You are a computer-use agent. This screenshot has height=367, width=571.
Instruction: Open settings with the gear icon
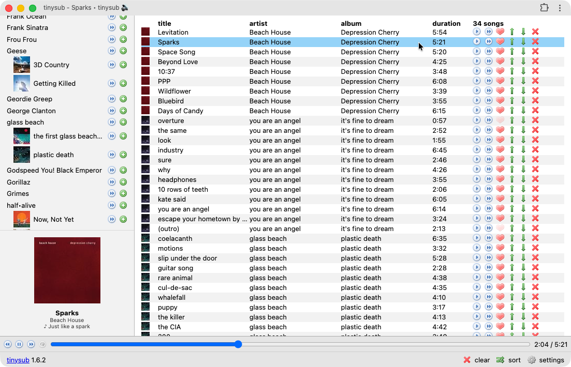coord(532,360)
